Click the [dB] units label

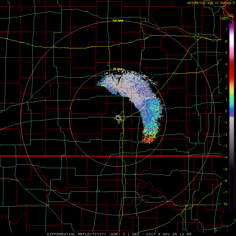[224, 18]
